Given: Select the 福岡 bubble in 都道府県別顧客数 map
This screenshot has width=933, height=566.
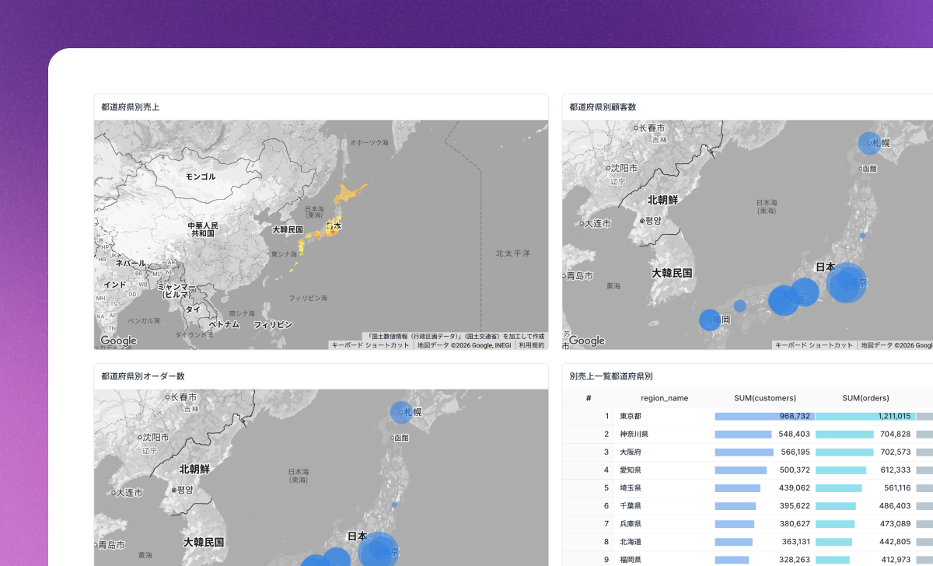Looking at the screenshot, I should [x=710, y=320].
